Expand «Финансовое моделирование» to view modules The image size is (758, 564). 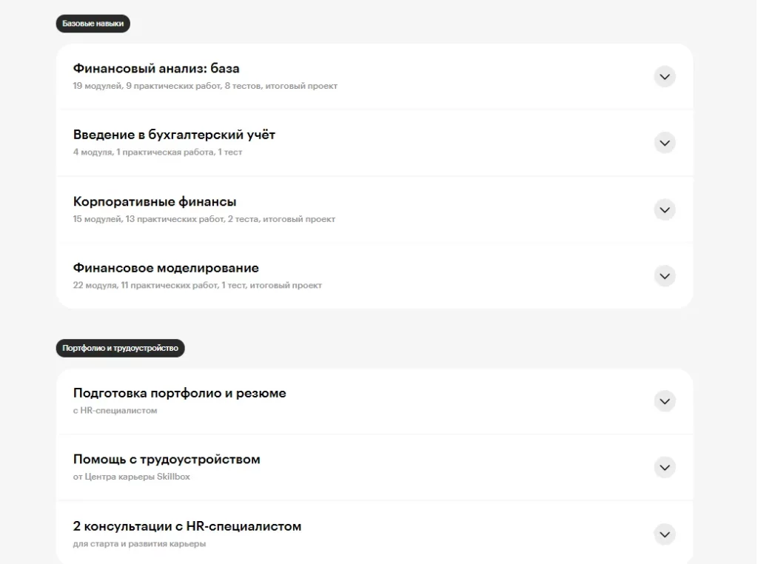click(664, 275)
